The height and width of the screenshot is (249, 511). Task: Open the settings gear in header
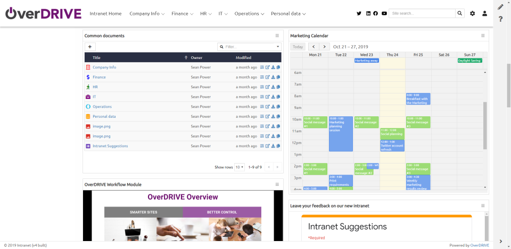[x=473, y=13]
